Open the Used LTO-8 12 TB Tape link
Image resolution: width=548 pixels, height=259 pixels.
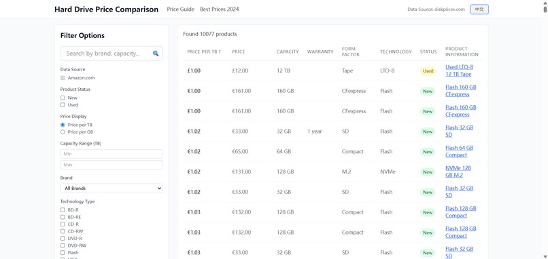click(459, 71)
